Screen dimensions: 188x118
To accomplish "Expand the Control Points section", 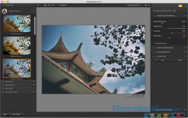I will [x=161, y=43].
